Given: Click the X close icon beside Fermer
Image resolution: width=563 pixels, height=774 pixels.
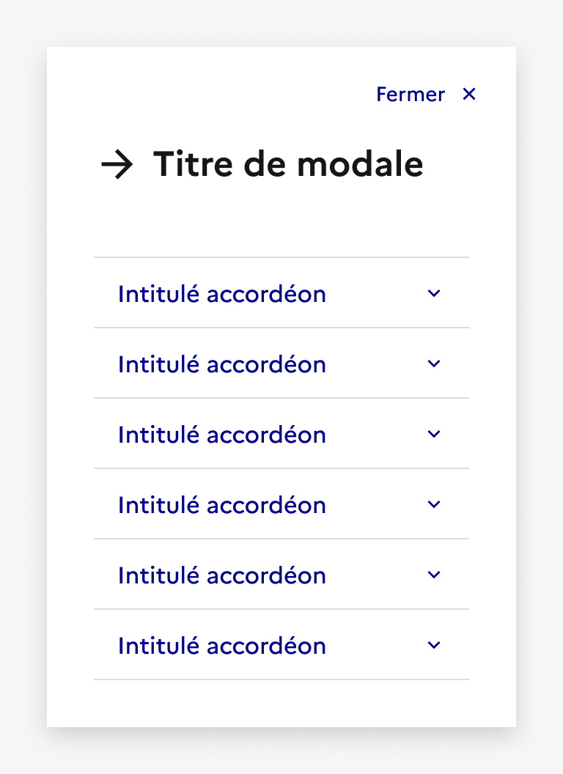Looking at the screenshot, I should click(x=469, y=94).
